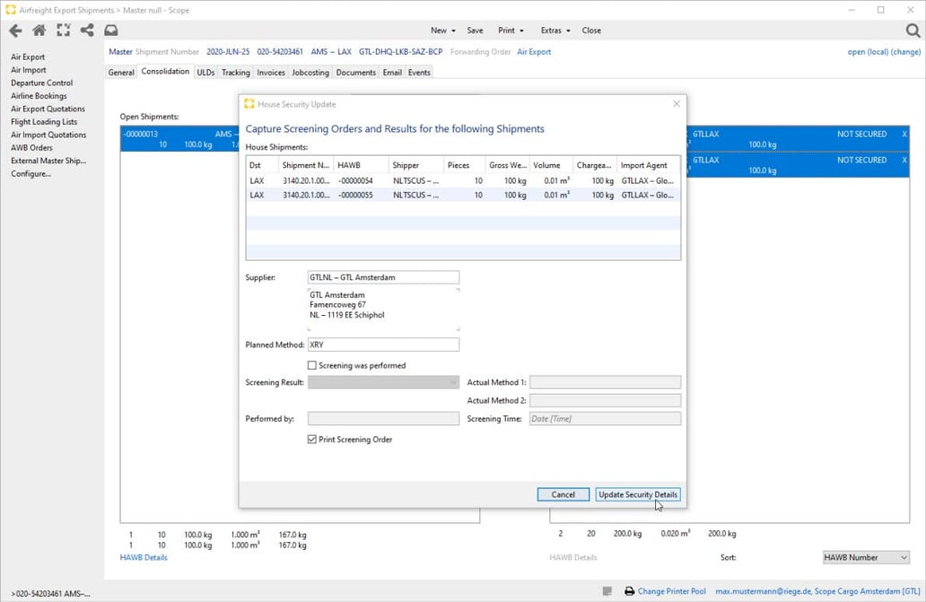The image size is (926, 602).
Task: Open the HAWB Number sort dropdown
Action: click(x=866, y=557)
